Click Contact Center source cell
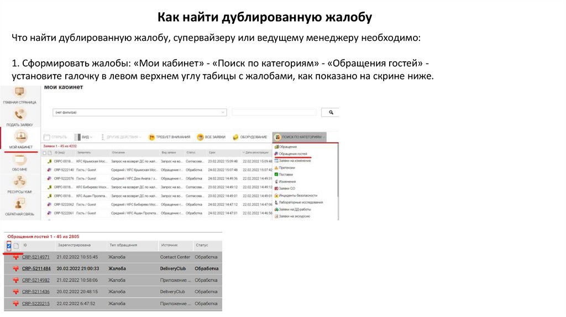Image resolution: width=566 pixels, height=317 pixels. [x=175, y=257]
